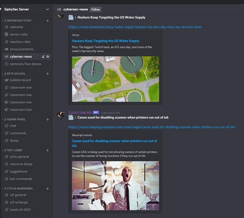244x218 pixels.
Task: Click the newspaper icon before Canon headline
Action: pos(71,118)
